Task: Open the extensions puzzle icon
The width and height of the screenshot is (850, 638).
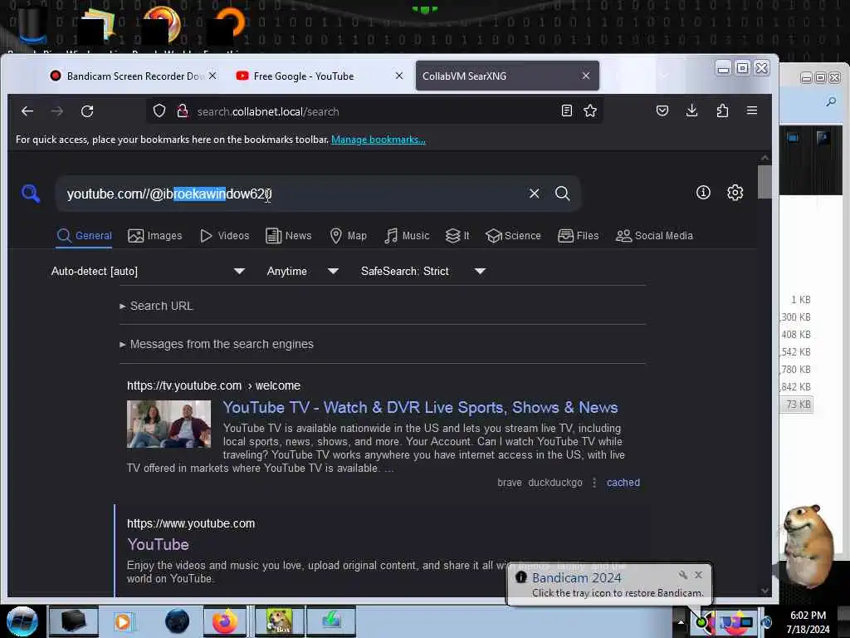Action: pyautogui.click(x=722, y=110)
